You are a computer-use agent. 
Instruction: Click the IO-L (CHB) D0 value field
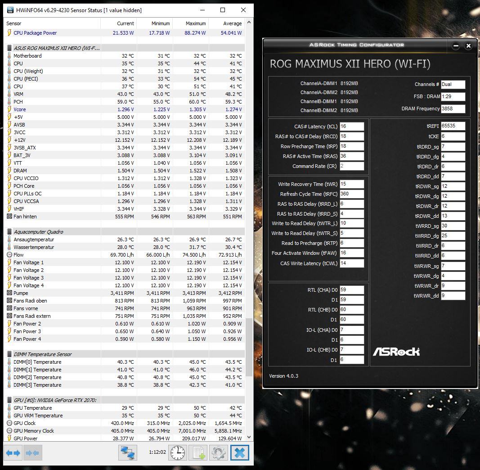click(352, 350)
